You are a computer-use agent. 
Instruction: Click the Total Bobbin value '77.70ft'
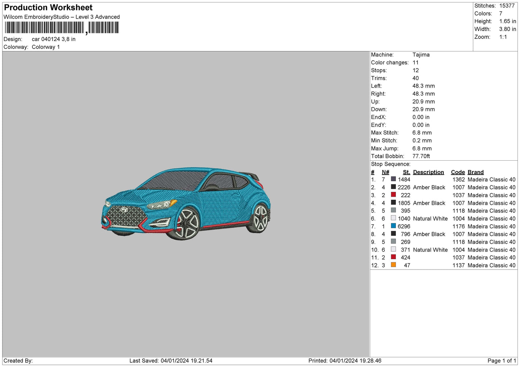pos(421,156)
